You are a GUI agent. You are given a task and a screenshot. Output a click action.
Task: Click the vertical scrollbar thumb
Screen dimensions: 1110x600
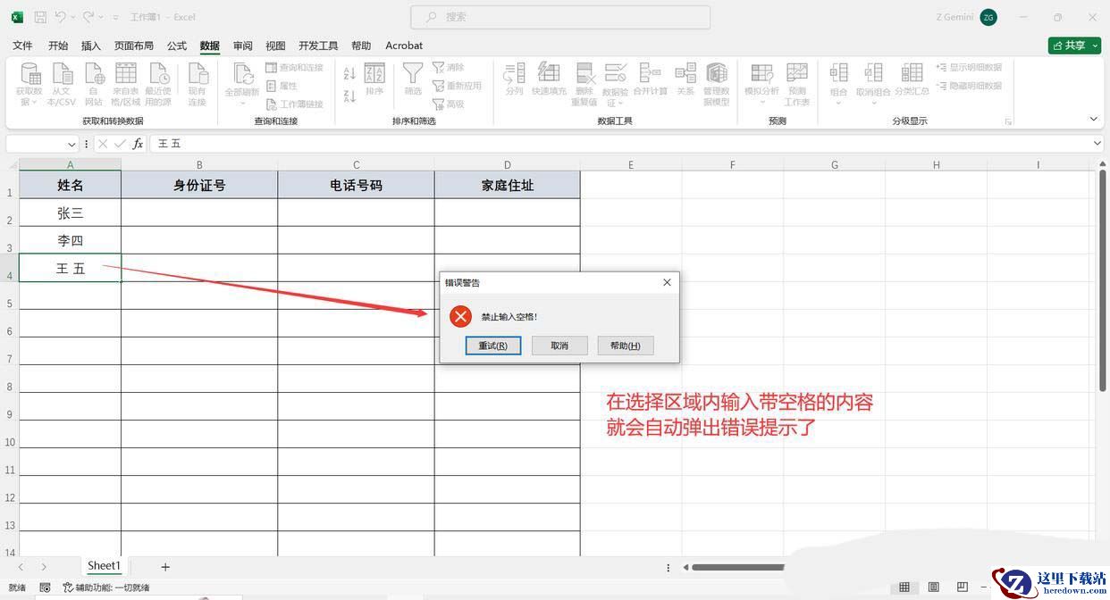[x=1103, y=279]
